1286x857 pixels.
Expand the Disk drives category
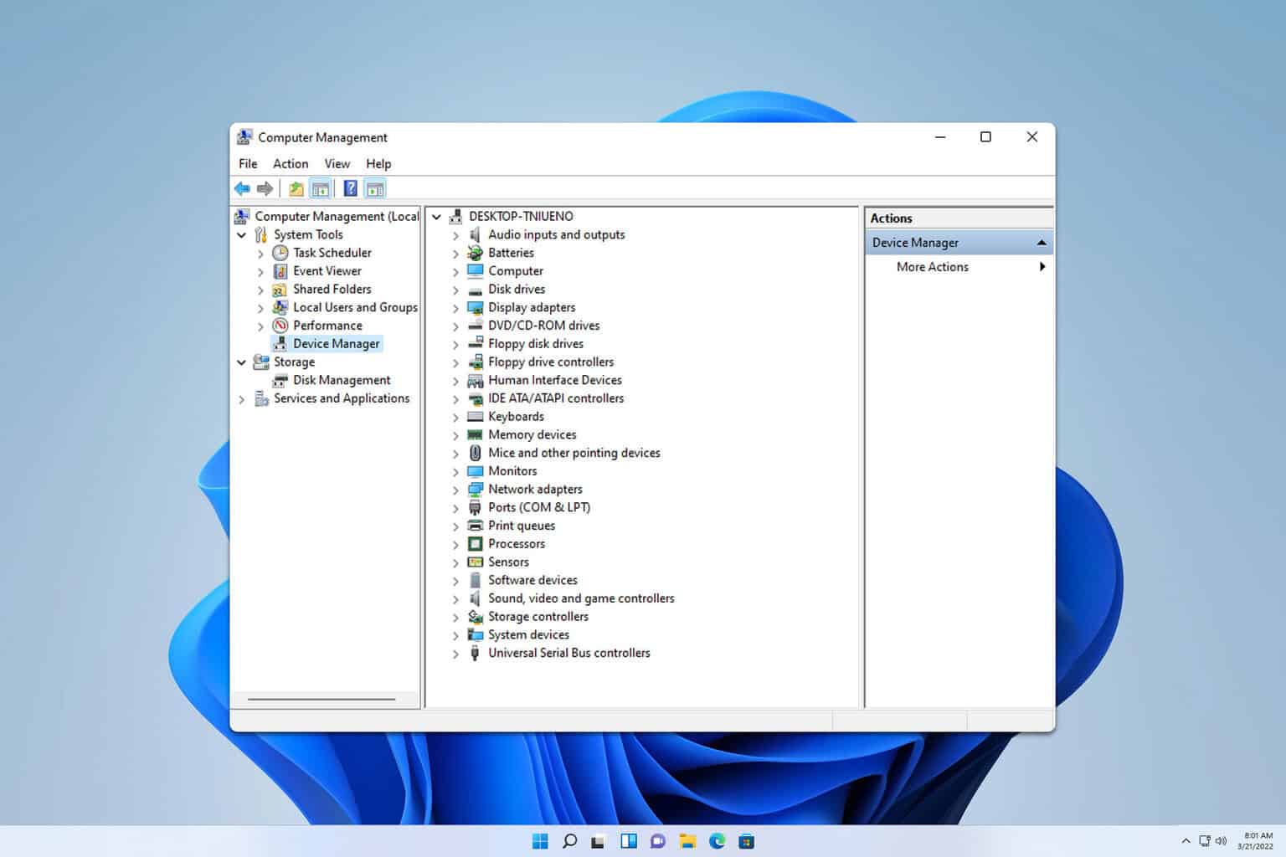[455, 290]
